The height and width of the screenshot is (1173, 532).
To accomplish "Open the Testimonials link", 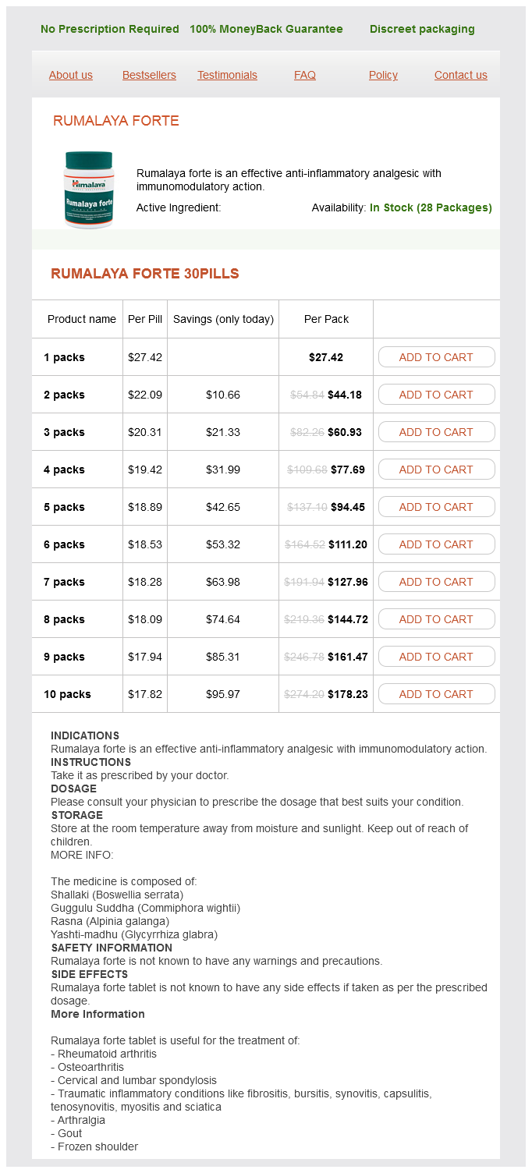I will (x=227, y=75).
